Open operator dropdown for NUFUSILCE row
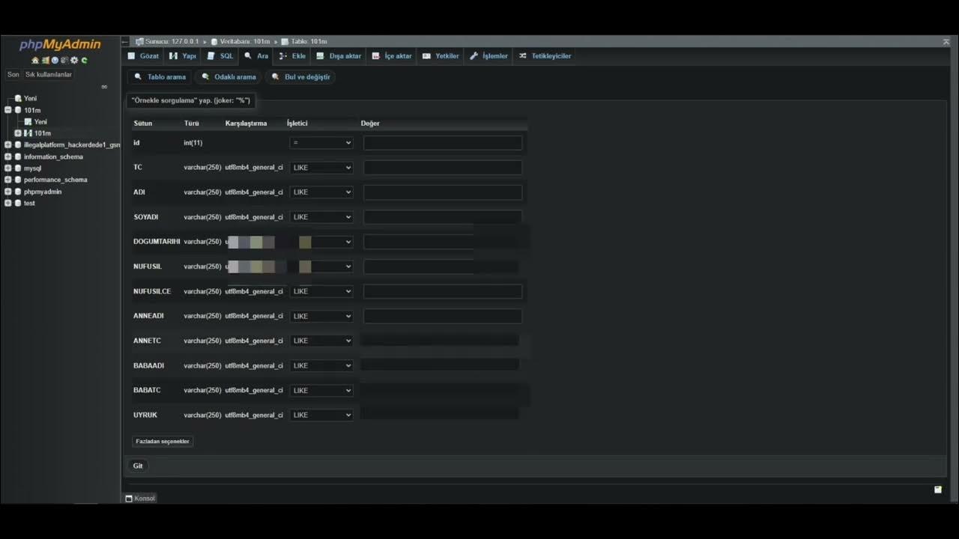This screenshot has width=959, height=539. point(321,291)
